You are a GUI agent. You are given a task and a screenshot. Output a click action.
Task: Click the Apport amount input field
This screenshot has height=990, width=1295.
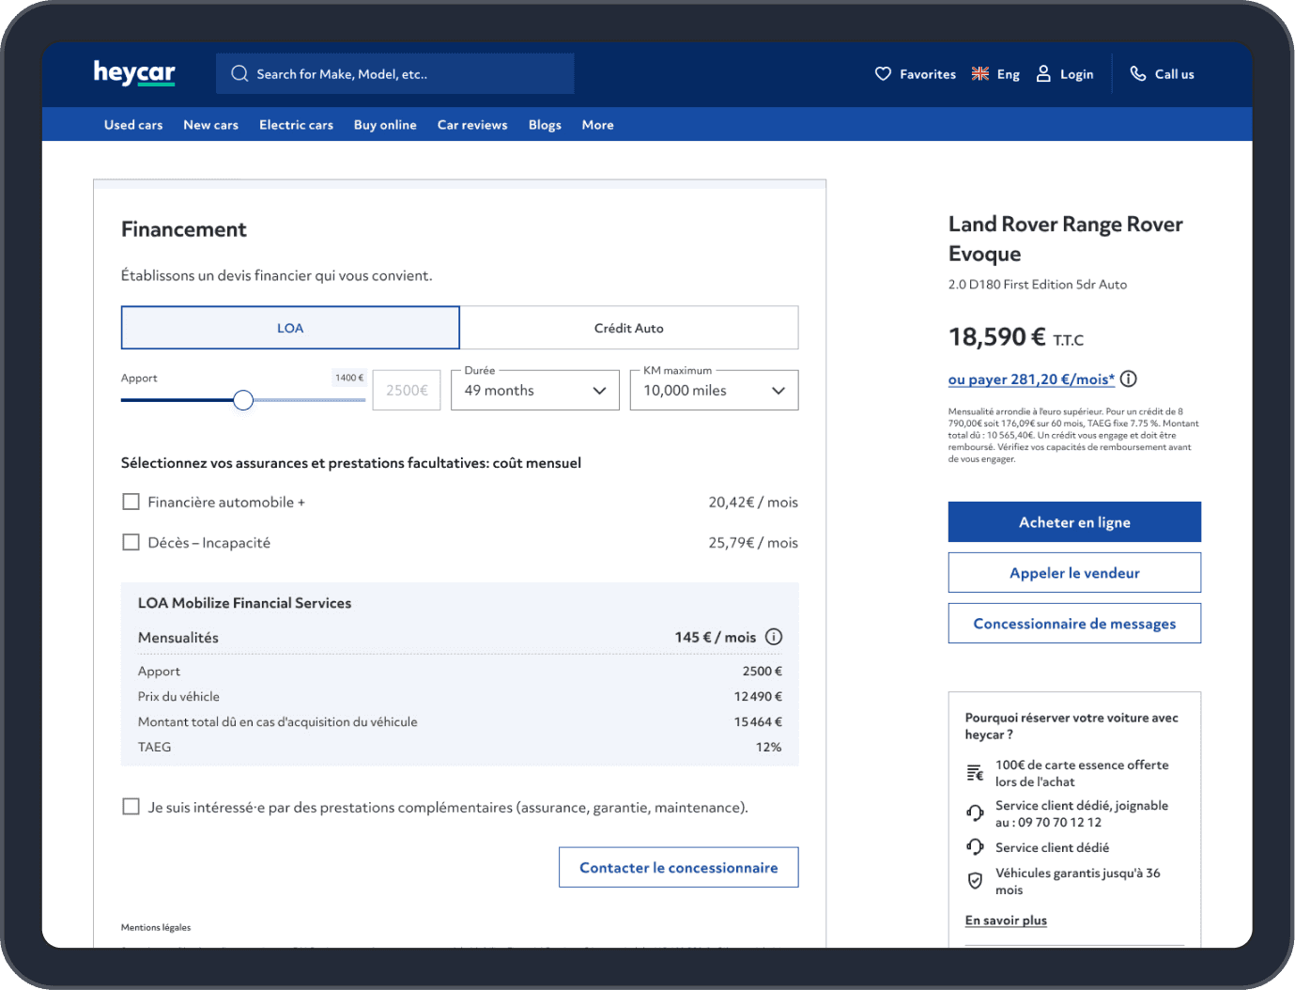coord(407,391)
